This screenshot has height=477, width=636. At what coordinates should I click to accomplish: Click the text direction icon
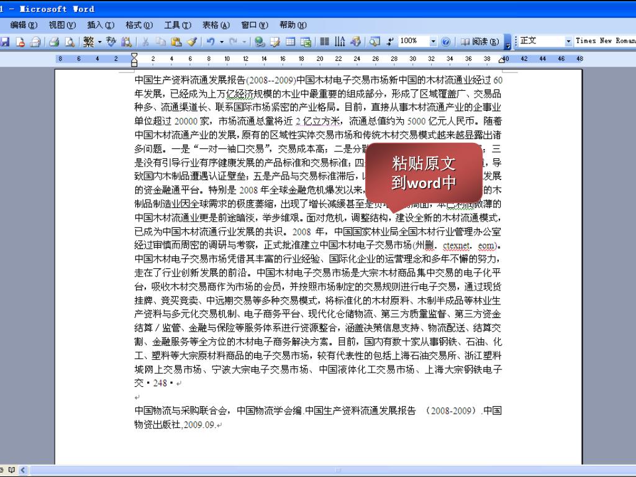coord(340,42)
